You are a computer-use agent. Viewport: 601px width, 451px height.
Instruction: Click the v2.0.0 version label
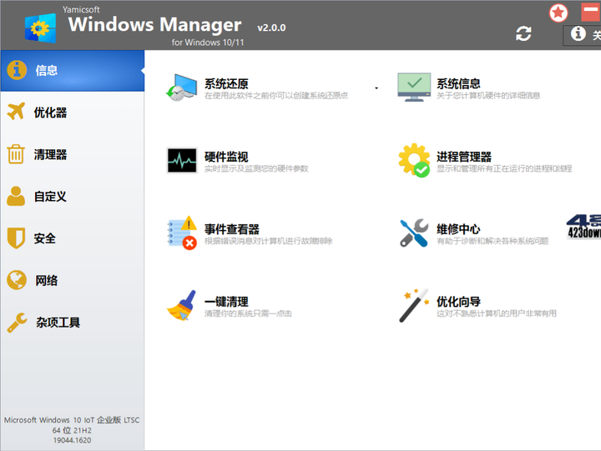click(271, 28)
